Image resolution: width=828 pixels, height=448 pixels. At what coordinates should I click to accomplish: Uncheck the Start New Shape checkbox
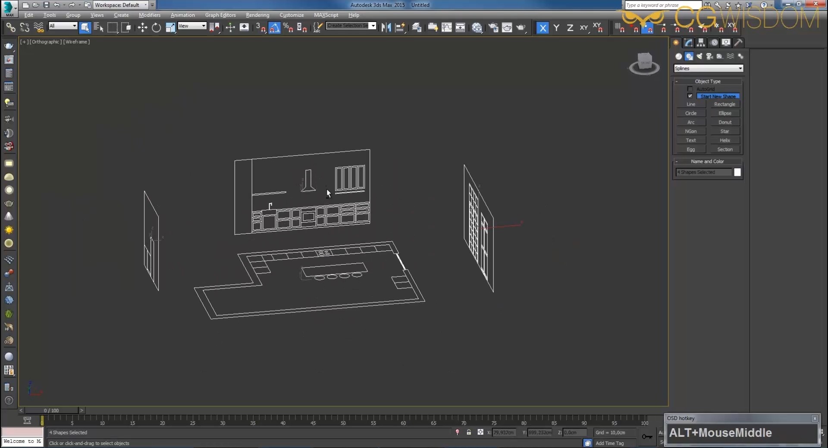pyautogui.click(x=690, y=96)
